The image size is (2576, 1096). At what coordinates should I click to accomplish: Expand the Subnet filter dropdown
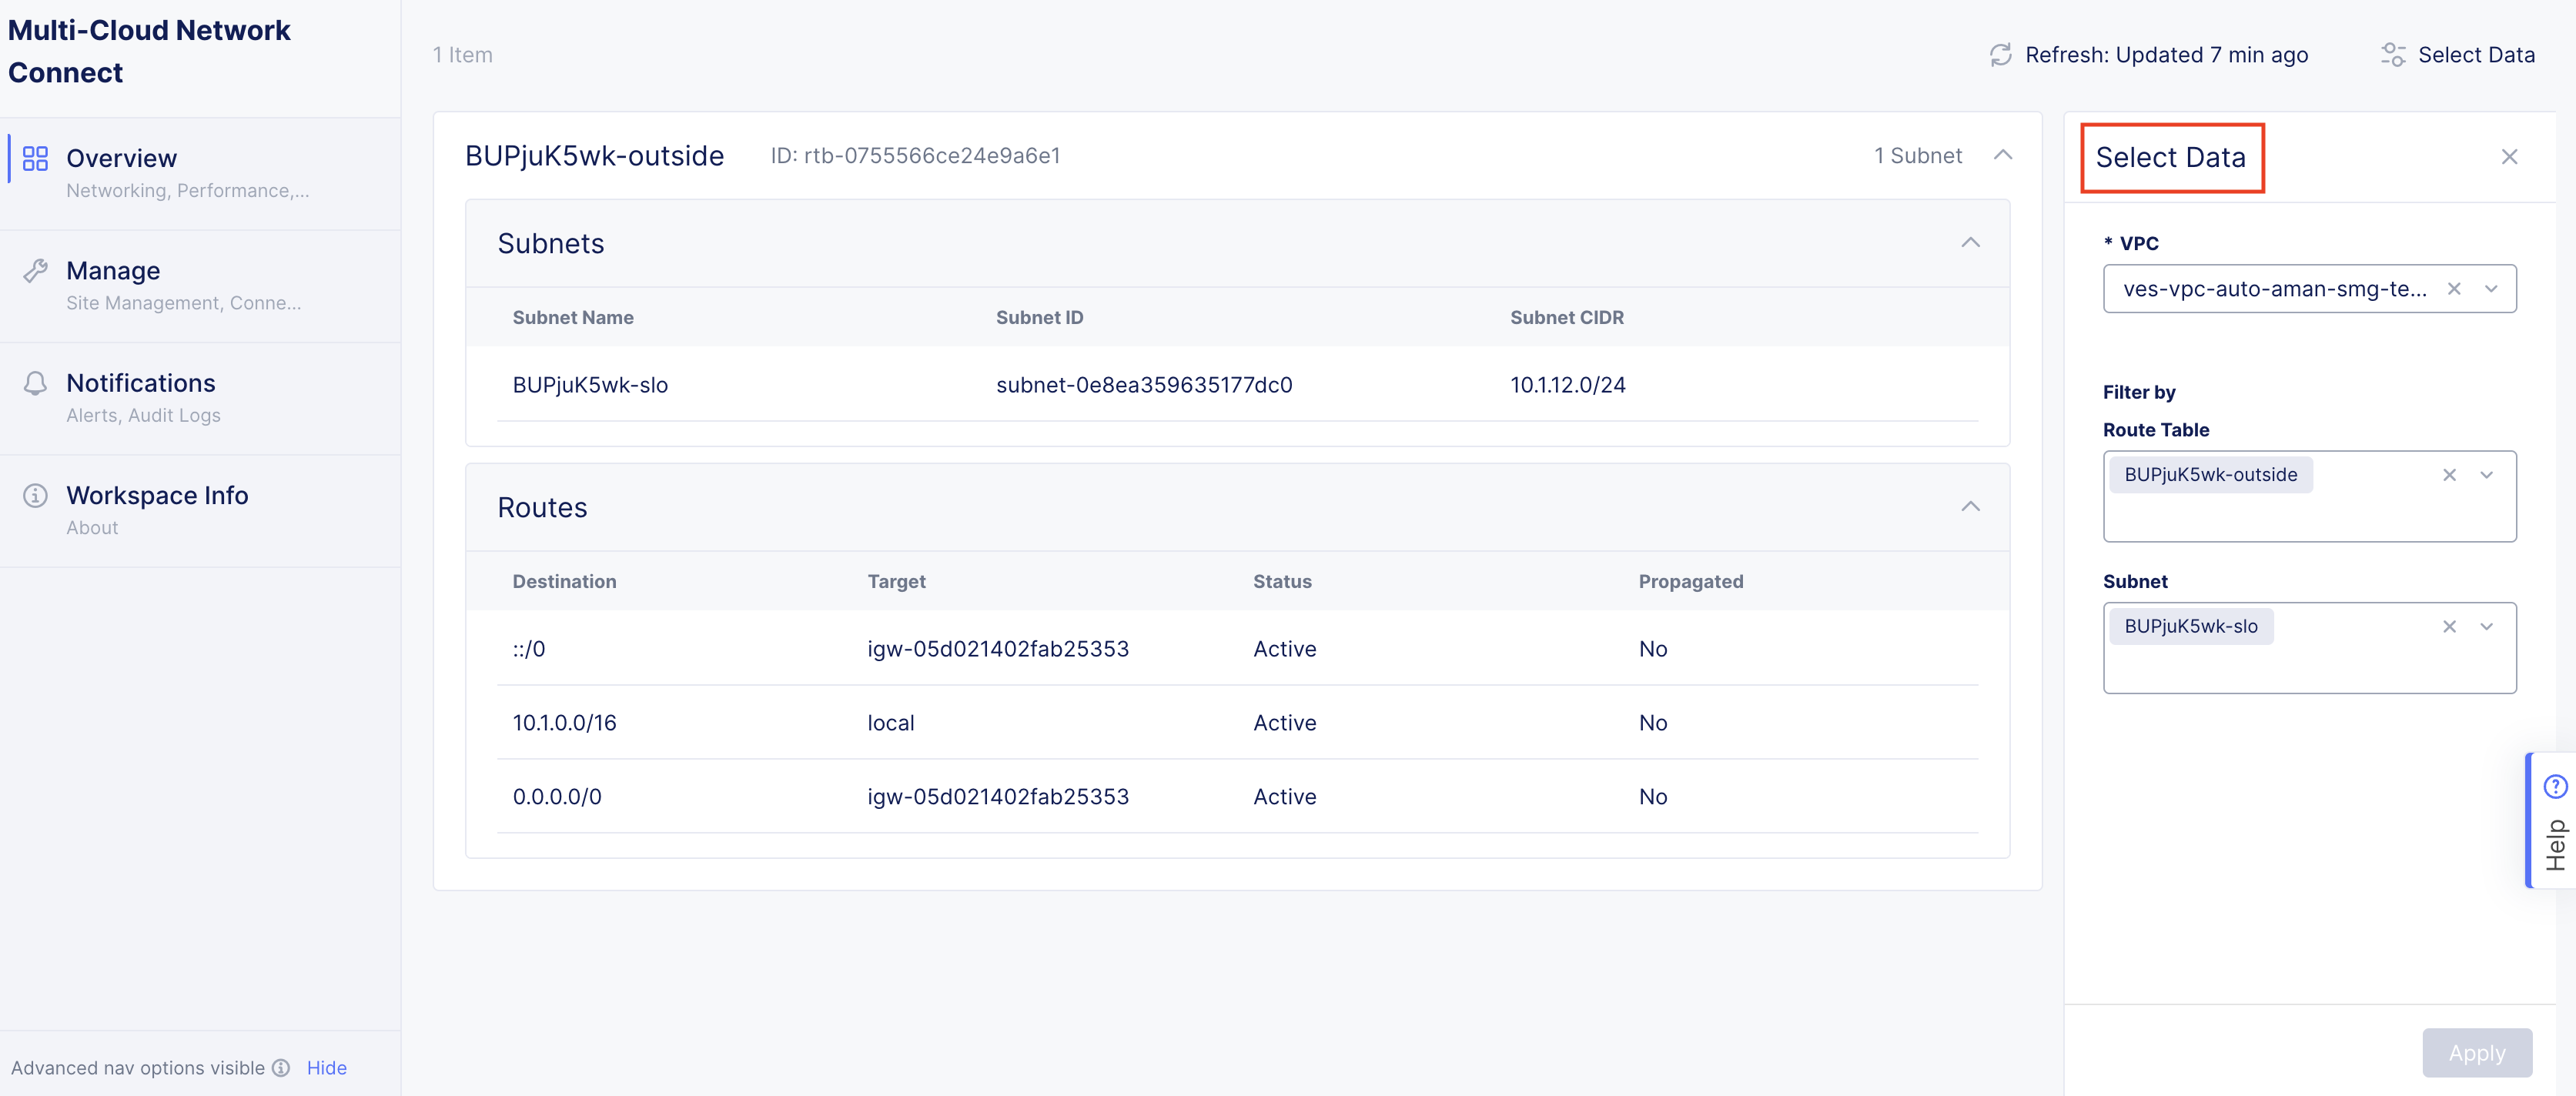pos(2487,627)
